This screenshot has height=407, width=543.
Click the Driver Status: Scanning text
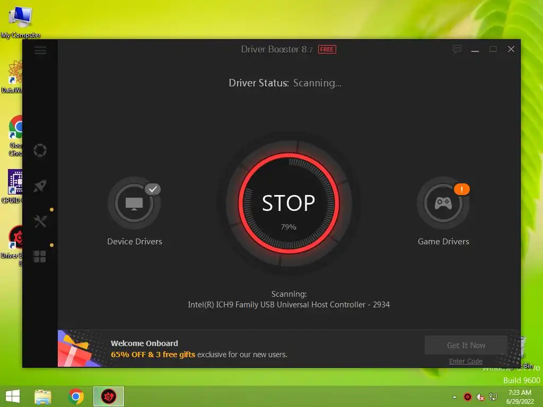(x=285, y=83)
